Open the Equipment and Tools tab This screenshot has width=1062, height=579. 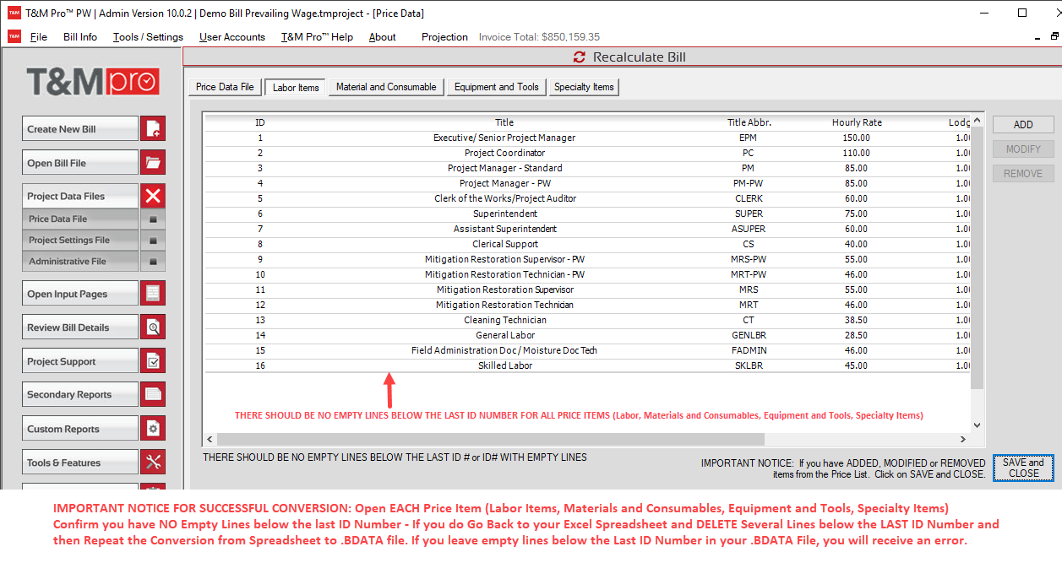tap(497, 87)
